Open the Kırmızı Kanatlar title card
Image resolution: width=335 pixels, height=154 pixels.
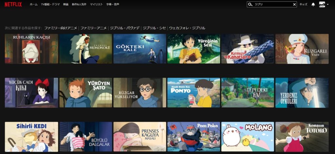coord(248,49)
